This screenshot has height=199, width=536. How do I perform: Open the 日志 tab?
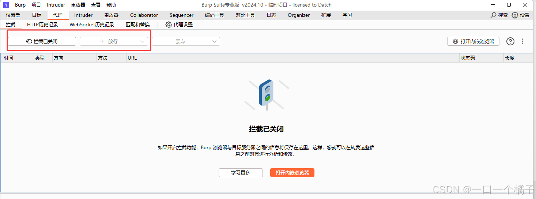pos(271,15)
